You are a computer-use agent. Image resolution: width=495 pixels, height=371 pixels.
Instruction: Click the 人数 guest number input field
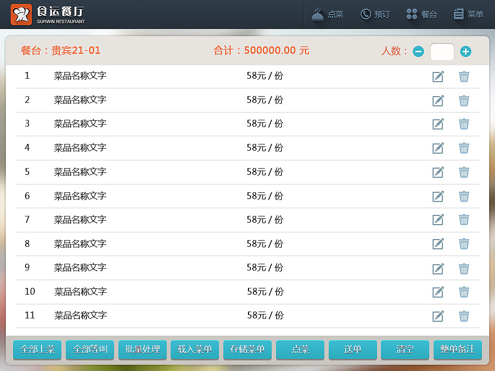(x=442, y=51)
